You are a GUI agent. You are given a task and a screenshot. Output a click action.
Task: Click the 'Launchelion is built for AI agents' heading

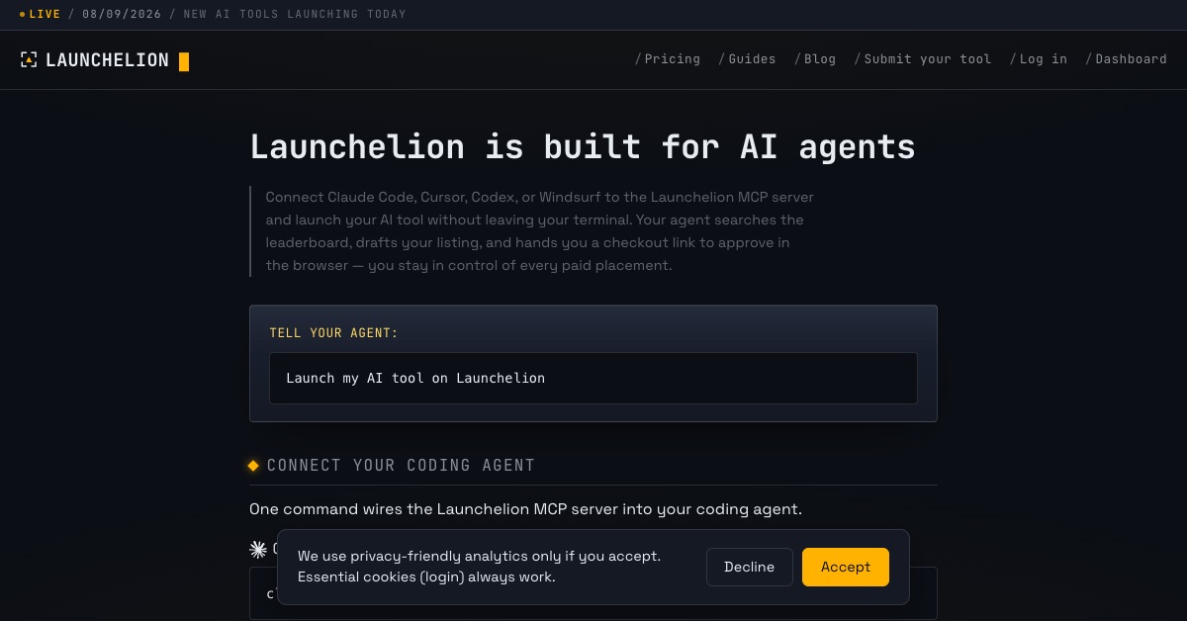(x=583, y=146)
